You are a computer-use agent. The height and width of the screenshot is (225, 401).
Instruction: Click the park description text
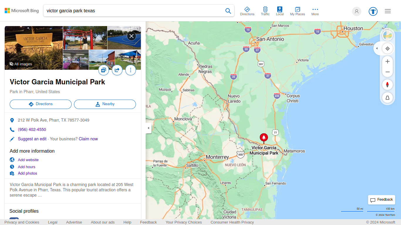point(72,190)
